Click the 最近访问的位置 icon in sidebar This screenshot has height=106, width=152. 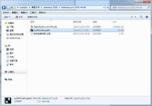point(7,34)
